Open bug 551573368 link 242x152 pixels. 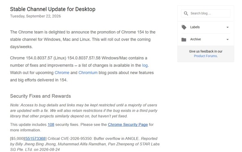[x=35, y=138]
